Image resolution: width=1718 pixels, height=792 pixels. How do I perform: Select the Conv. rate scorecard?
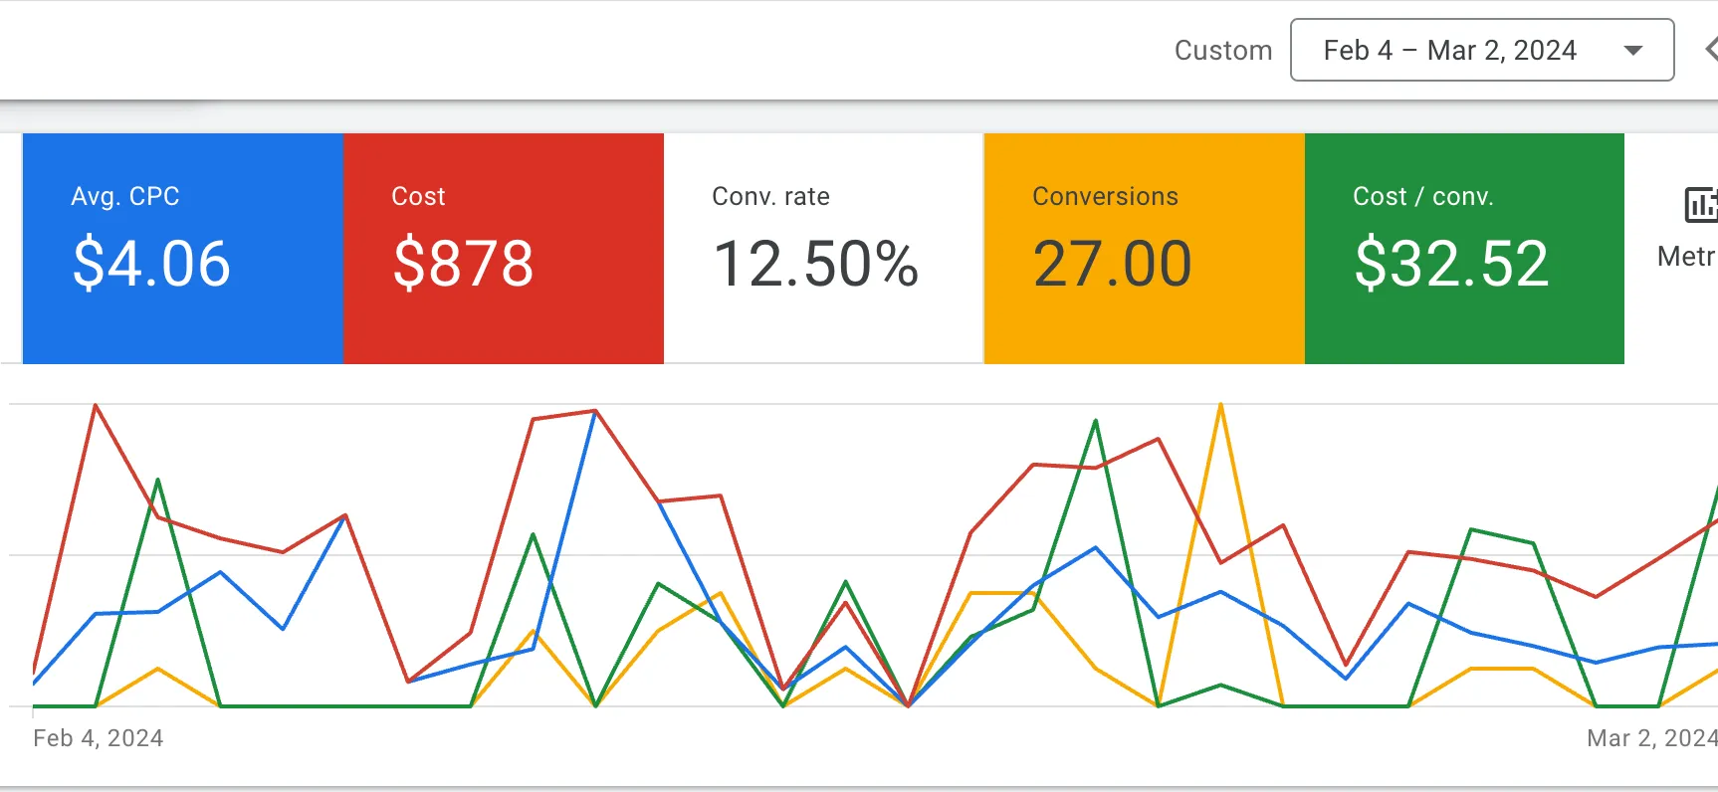pos(824,249)
